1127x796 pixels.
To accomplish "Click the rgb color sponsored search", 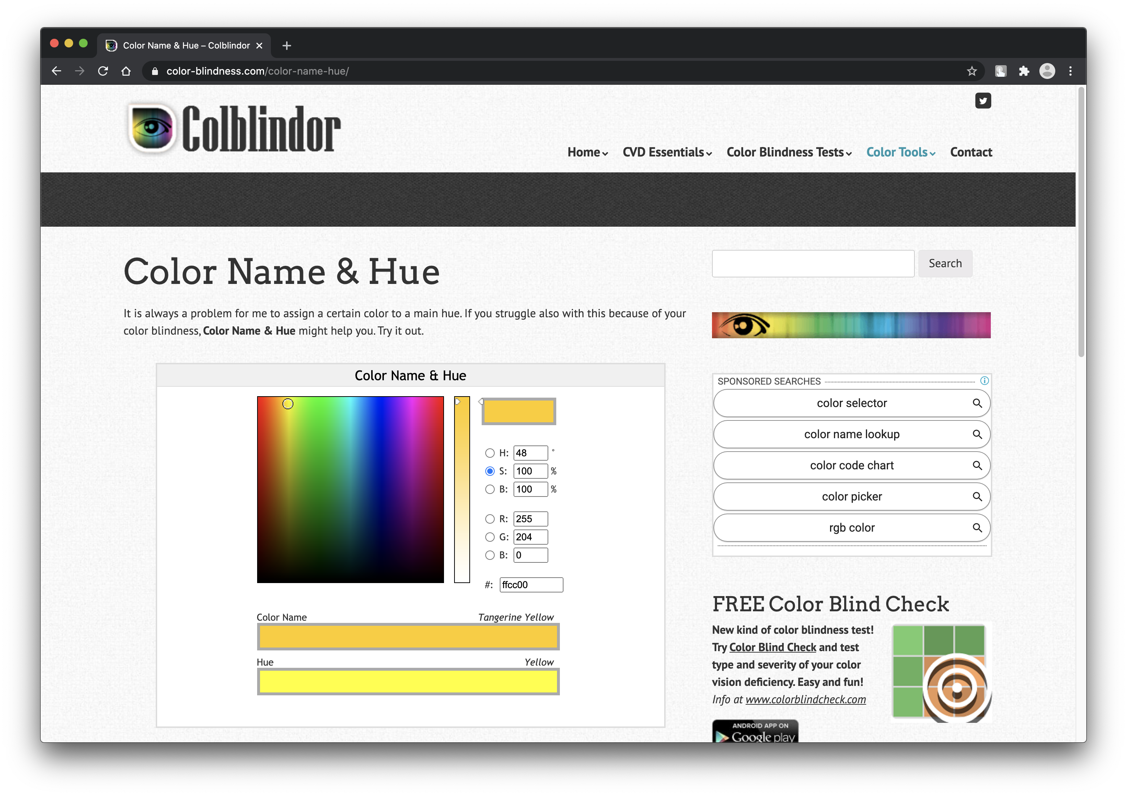I will point(852,528).
